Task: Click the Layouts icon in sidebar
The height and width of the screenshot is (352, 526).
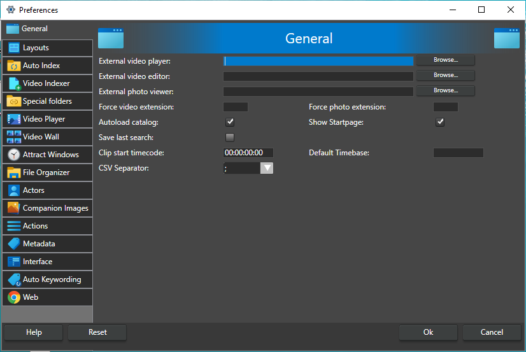Action: [13, 48]
